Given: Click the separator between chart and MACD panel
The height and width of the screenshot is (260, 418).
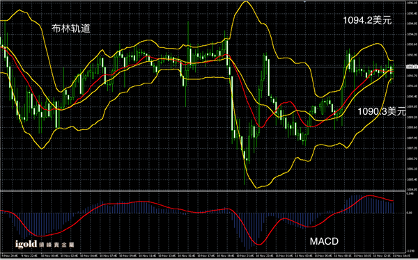Looking at the screenshot, I should (203, 190).
